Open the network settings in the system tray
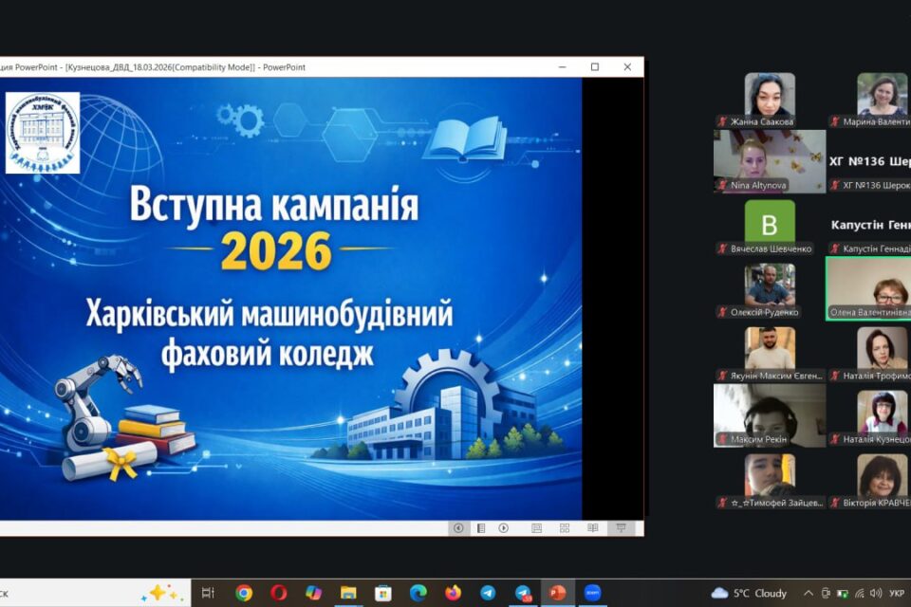Viewport: 911px width, 607px height. [x=860, y=593]
